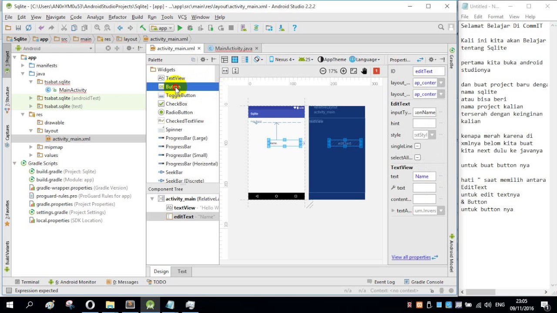Image resolution: width=557 pixels, height=313 pixels.
Task: Click the Scroll from Source target icon in the Project panel
Action: (x=108, y=48)
